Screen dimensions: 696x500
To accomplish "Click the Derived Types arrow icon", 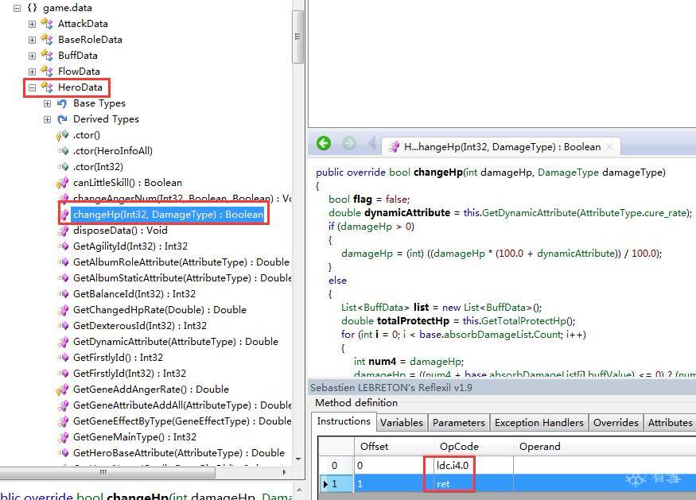I will point(63,119).
